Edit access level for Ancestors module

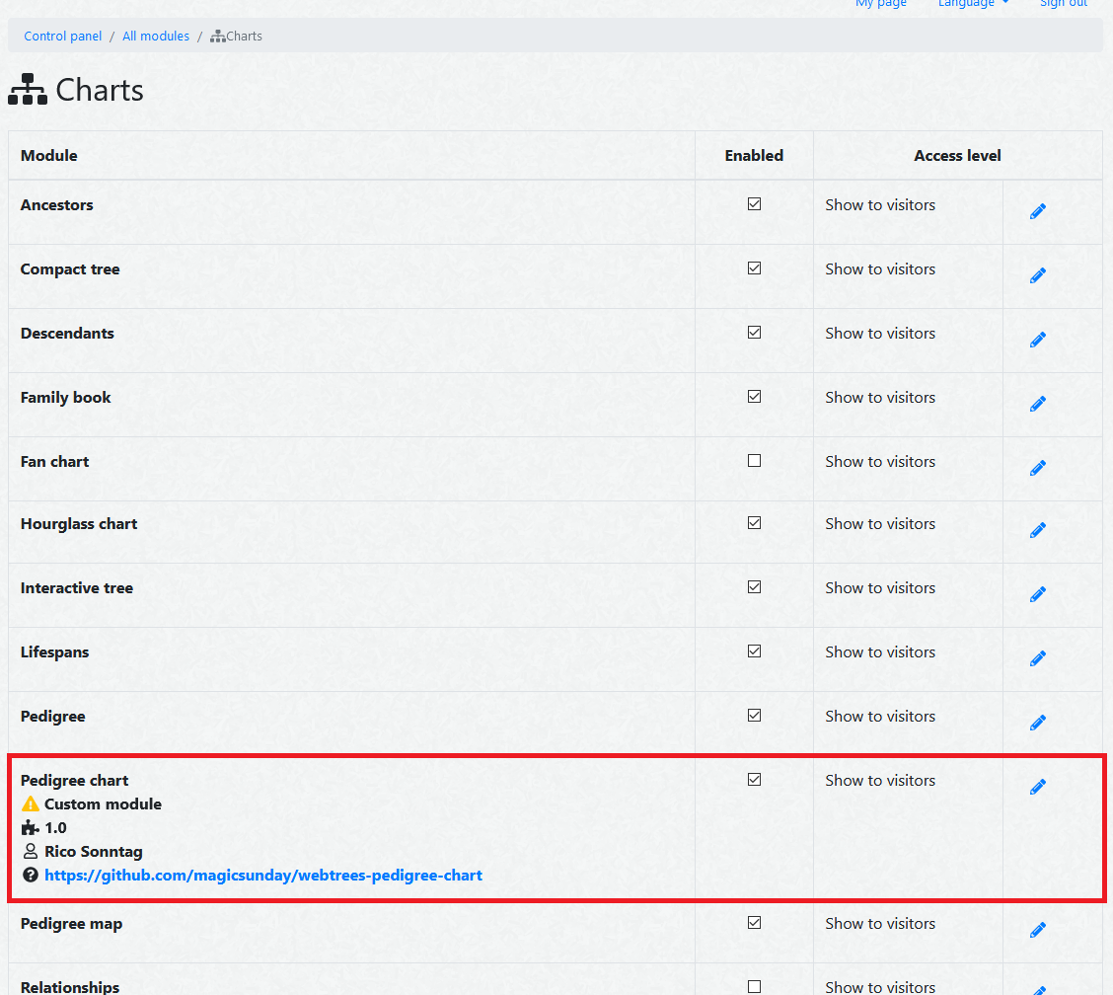(1038, 211)
